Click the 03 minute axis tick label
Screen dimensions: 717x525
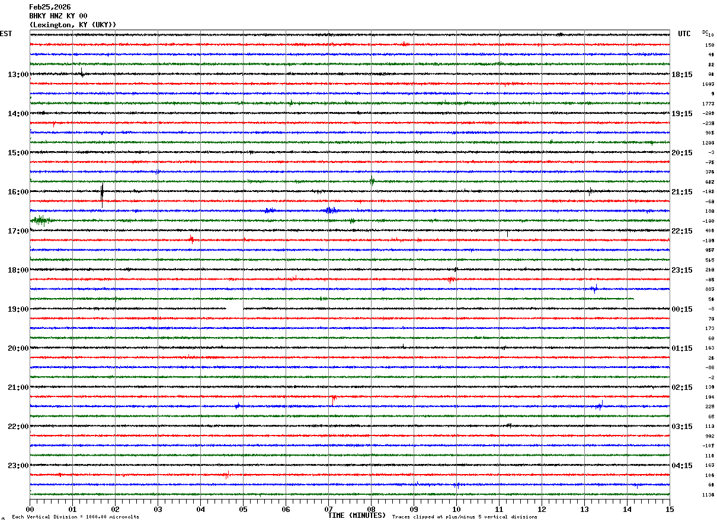[x=158, y=510]
